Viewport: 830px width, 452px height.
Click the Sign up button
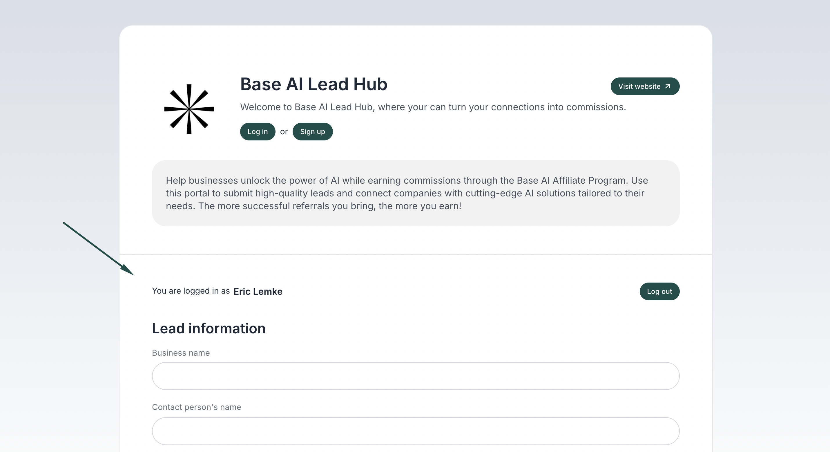coord(312,131)
